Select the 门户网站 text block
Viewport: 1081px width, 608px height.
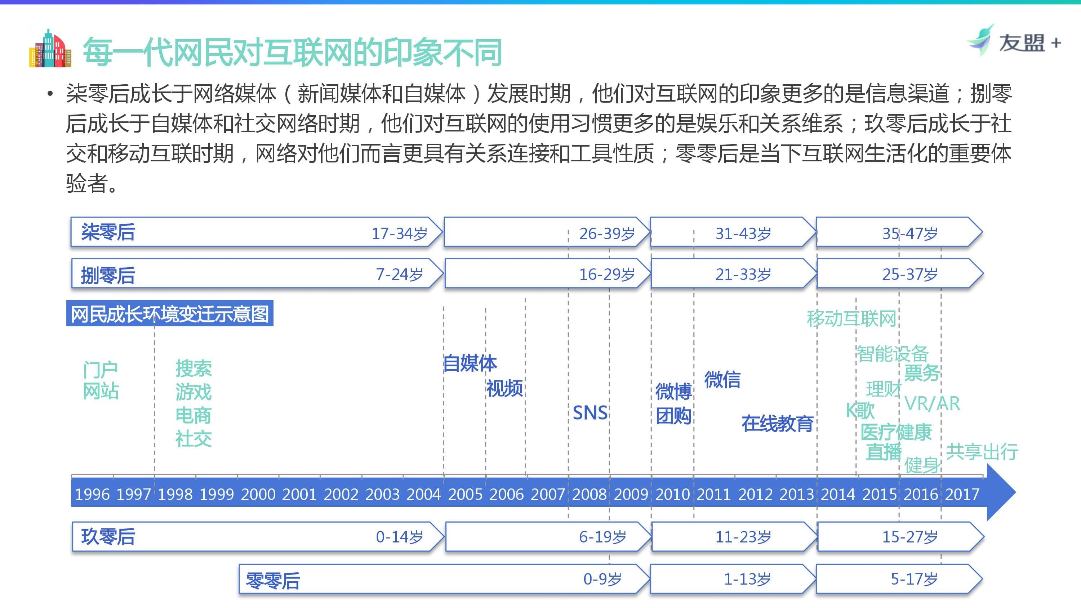(101, 380)
